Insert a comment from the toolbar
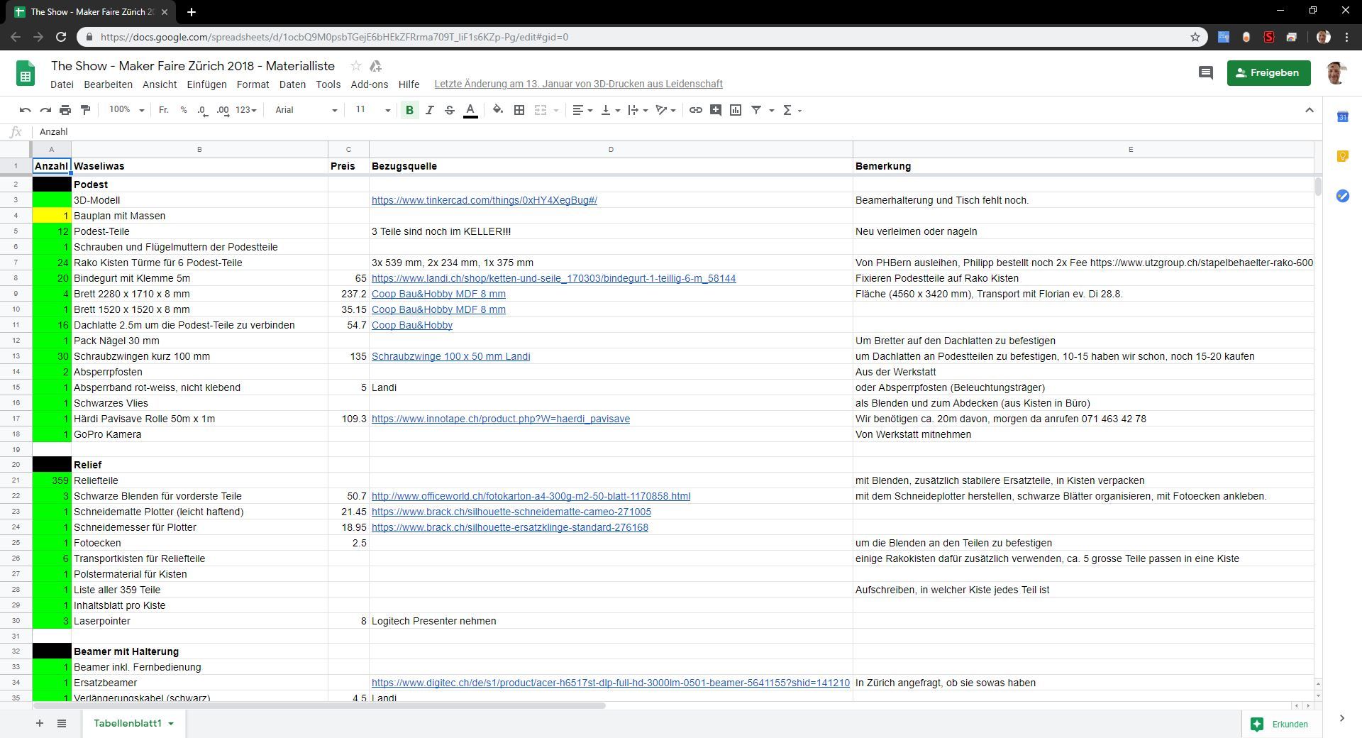 (x=716, y=110)
